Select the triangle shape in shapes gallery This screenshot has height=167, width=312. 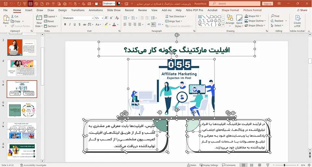[200, 21]
